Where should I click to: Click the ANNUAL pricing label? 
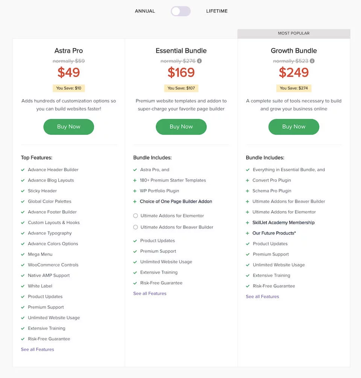[145, 11]
